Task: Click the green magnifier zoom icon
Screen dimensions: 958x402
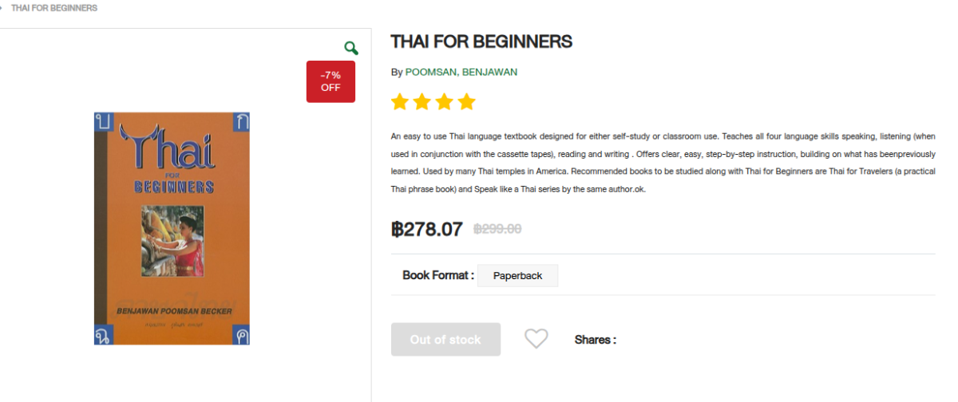Action: 351,48
